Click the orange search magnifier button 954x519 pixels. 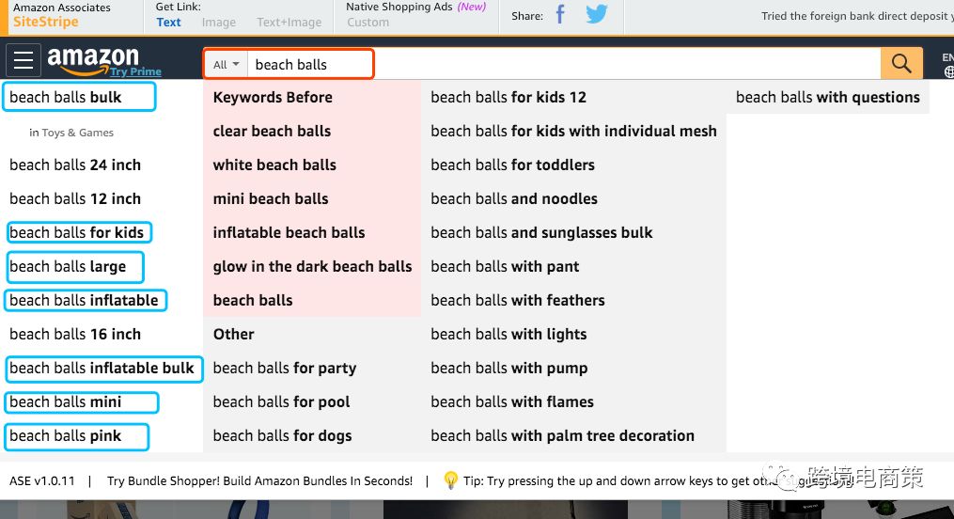click(x=901, y=63)
